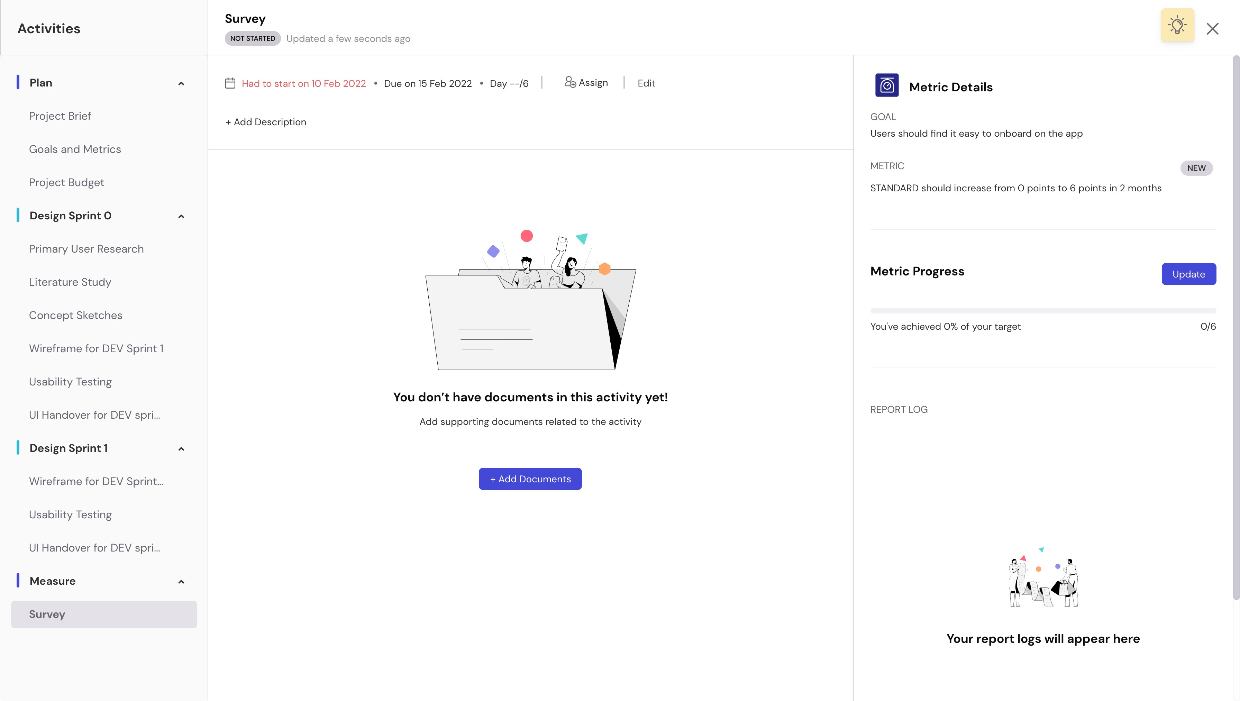Click the NOT STARTED status badge
Viewport: 1240px width, 701px height.
252,38
